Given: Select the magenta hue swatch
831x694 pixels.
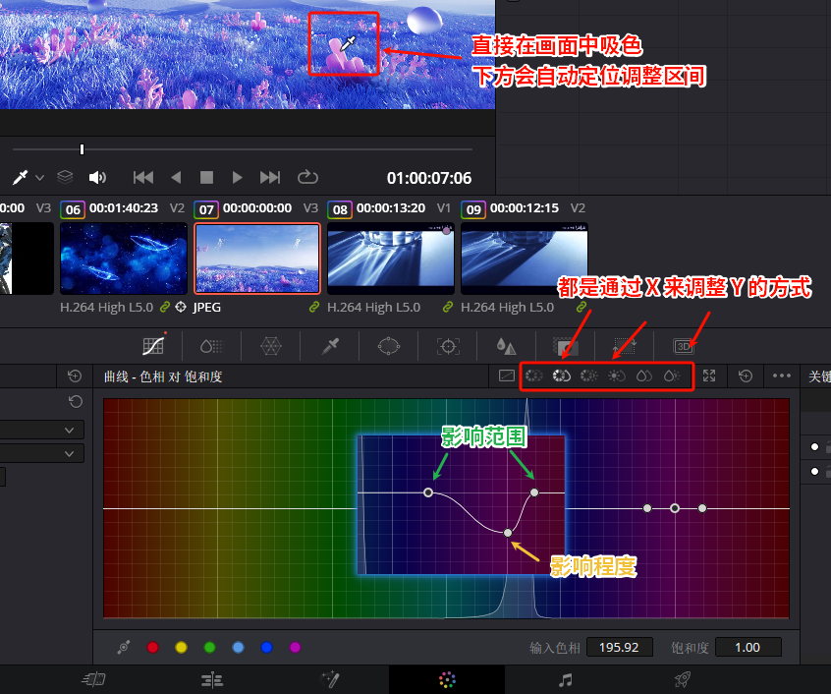Looking at the screenshot, I should click(x=296, y=648).
